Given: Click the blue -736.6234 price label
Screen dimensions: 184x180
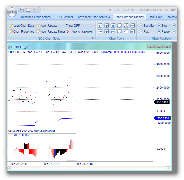Looking at the screenshot, I should pos(162,118).
